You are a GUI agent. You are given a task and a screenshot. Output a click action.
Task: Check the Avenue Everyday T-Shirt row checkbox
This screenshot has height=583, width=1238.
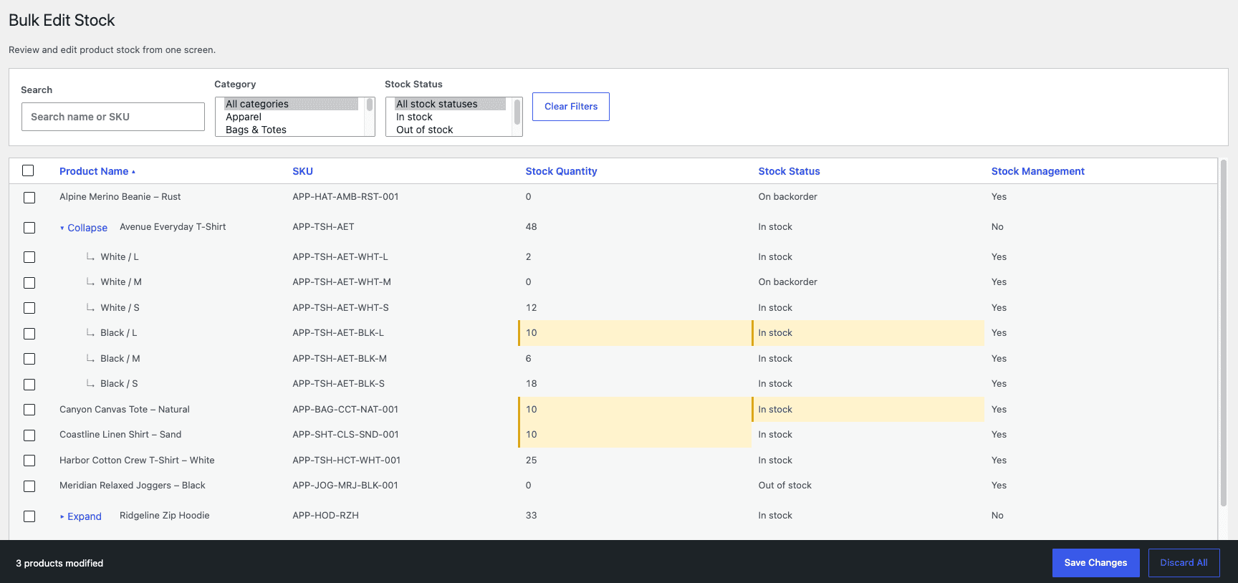tap(29, 228)
